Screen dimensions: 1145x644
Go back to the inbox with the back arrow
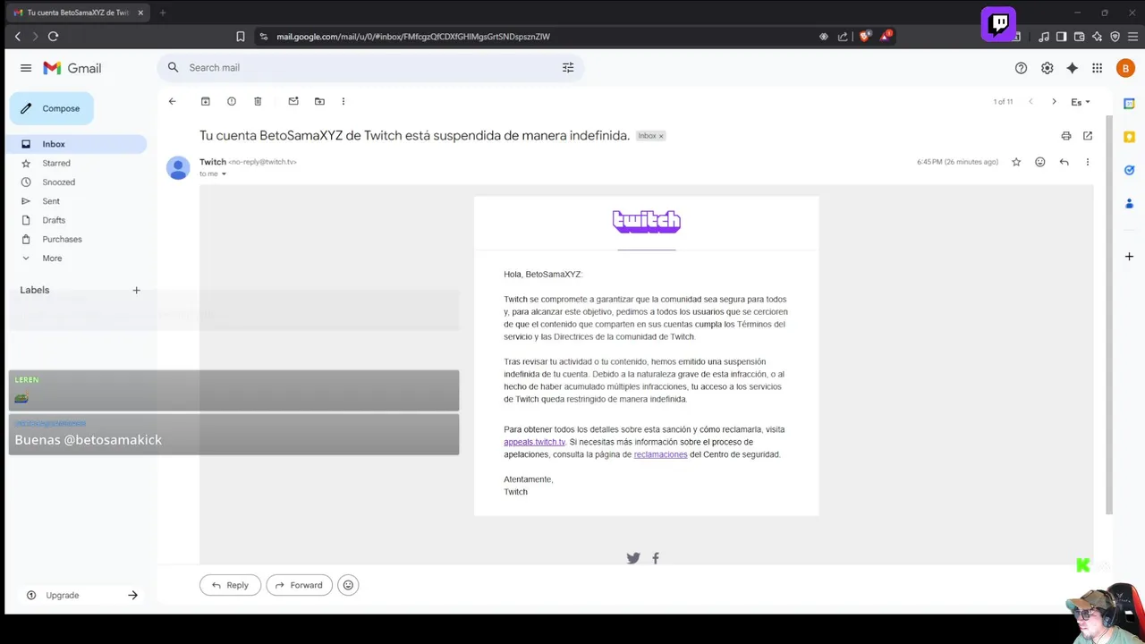(x=173, y=101)
